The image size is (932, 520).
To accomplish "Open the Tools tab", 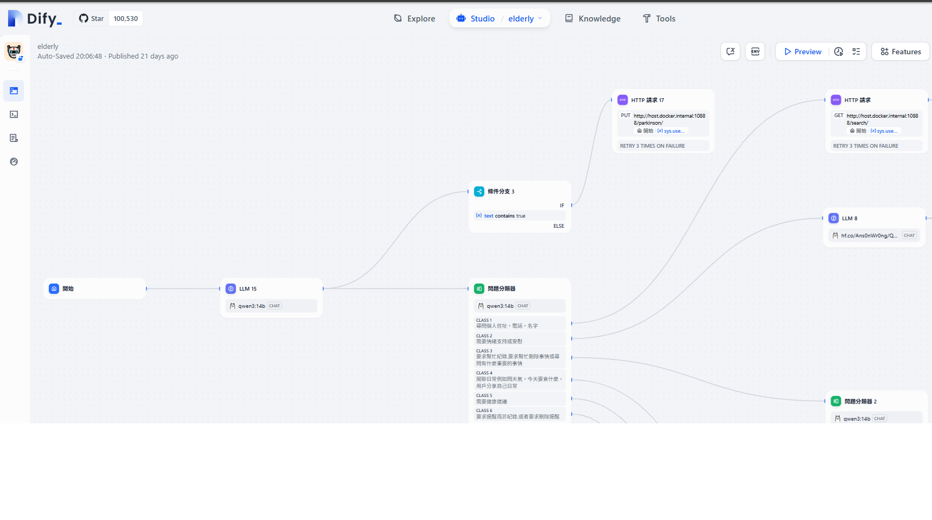I will 659,18.
